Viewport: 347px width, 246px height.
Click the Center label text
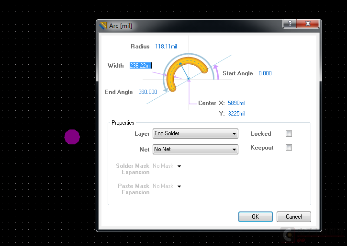(x=207, y=103)
